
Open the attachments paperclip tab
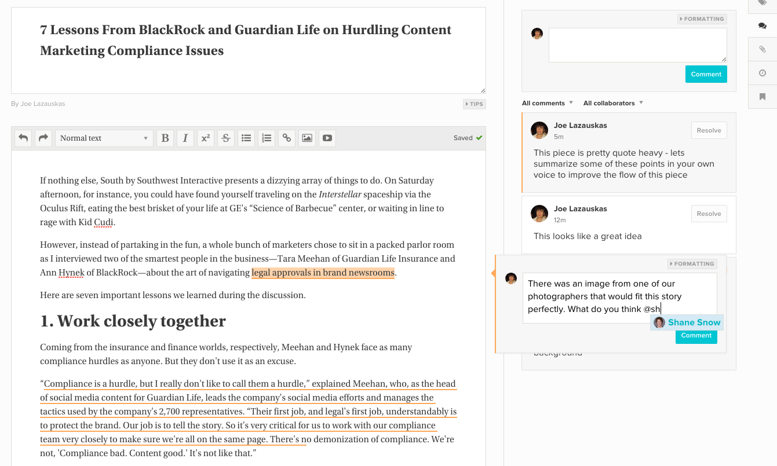[x=763, y=50]
